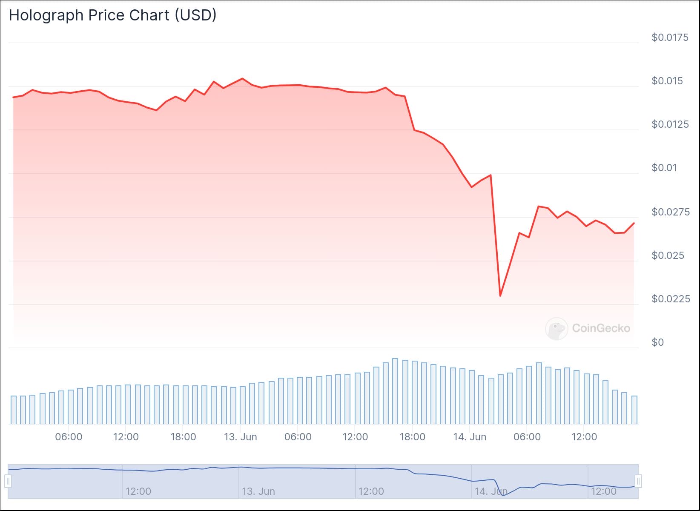
Task: Click the $0.01 y-axis label
Action: point(664,168)
